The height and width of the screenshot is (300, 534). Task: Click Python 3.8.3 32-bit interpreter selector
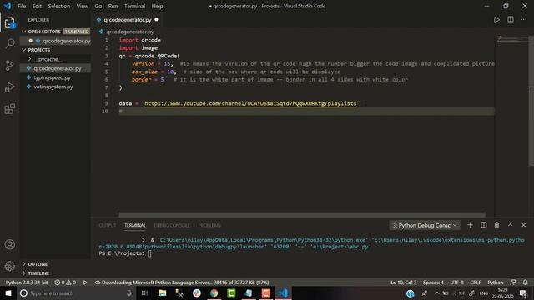[27, 282]
